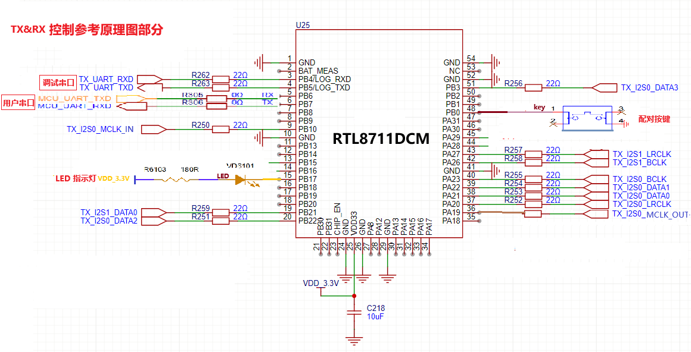The width and height of the screenshot is (691, 352).
Task: Click the 用户串口 label box
Action: (x=18, y=103)
